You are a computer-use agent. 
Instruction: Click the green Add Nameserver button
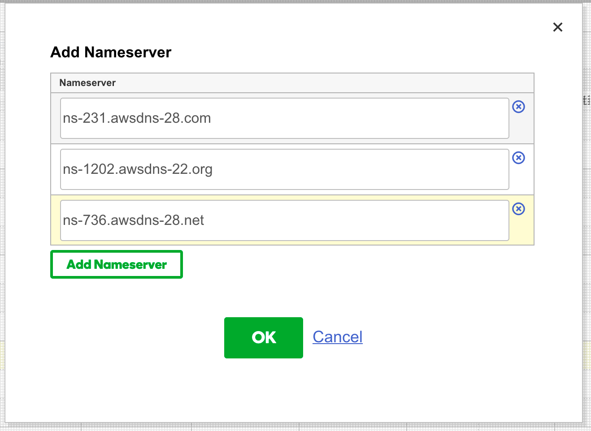coord(117,264)
